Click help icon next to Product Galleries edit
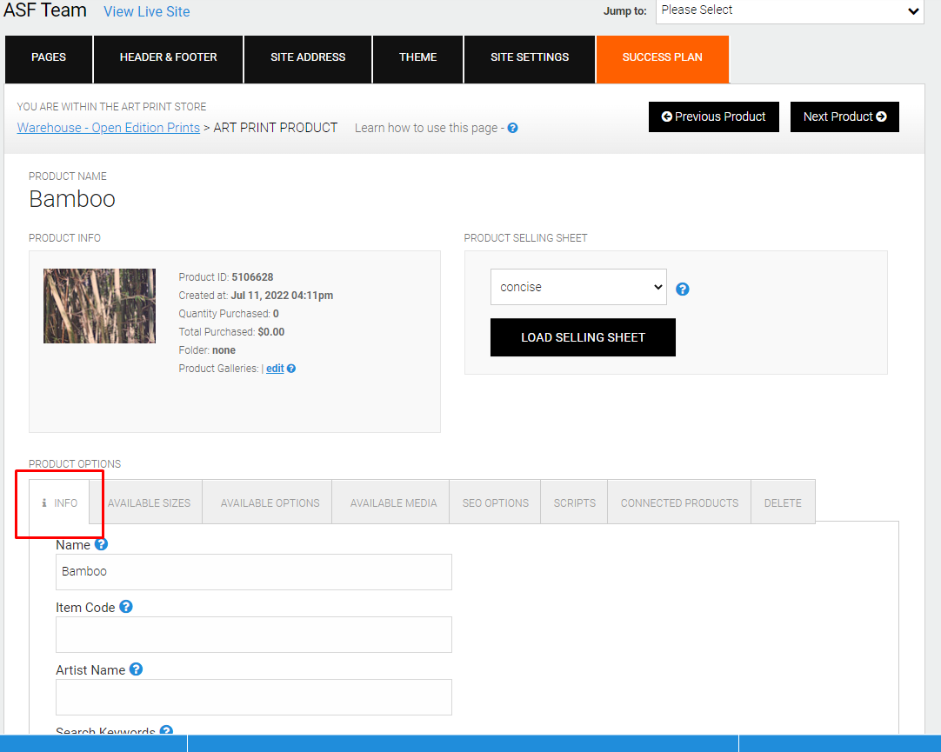Viewport: 941px width, 752px height. coord(291,369)
